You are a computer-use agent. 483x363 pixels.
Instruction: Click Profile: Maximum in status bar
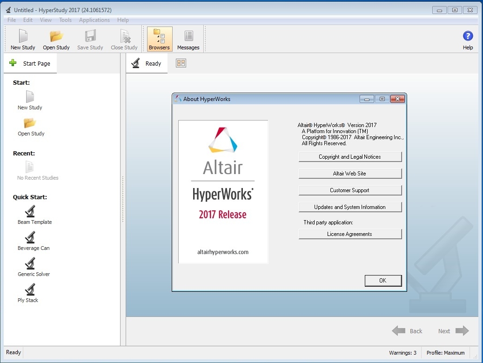[x=445, y=353]
